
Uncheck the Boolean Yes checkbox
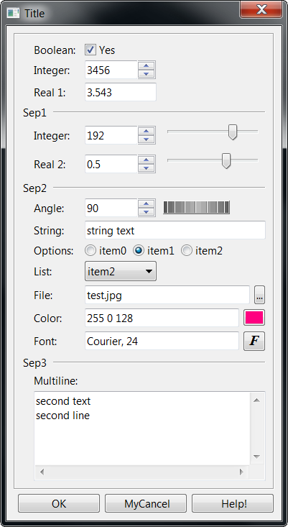pos(90,50)
